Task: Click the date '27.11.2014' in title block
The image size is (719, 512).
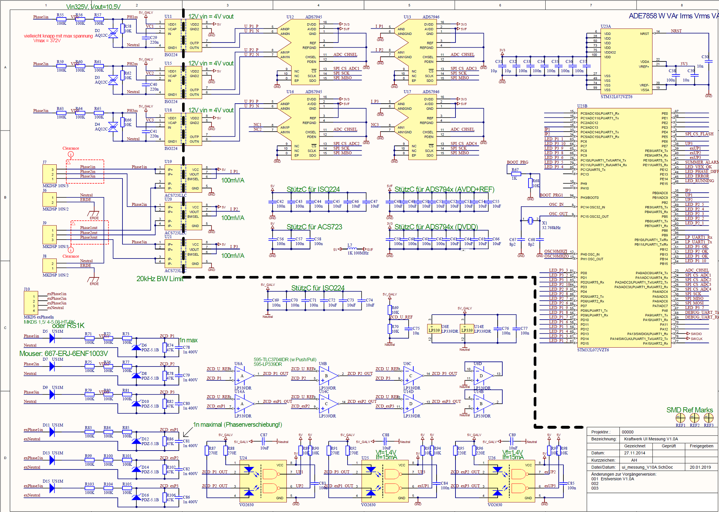Action: tap(635, 453)
